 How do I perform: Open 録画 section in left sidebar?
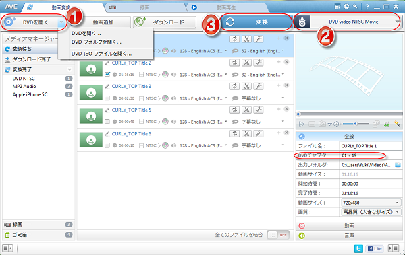click(38, 225)
